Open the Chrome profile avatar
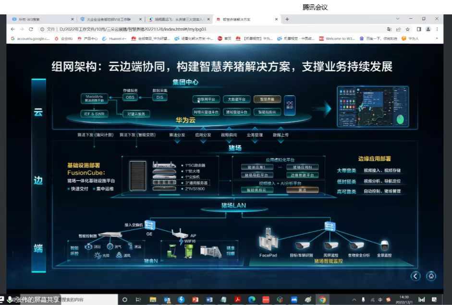Screen dimensions: 452x305 pos(428,29)
